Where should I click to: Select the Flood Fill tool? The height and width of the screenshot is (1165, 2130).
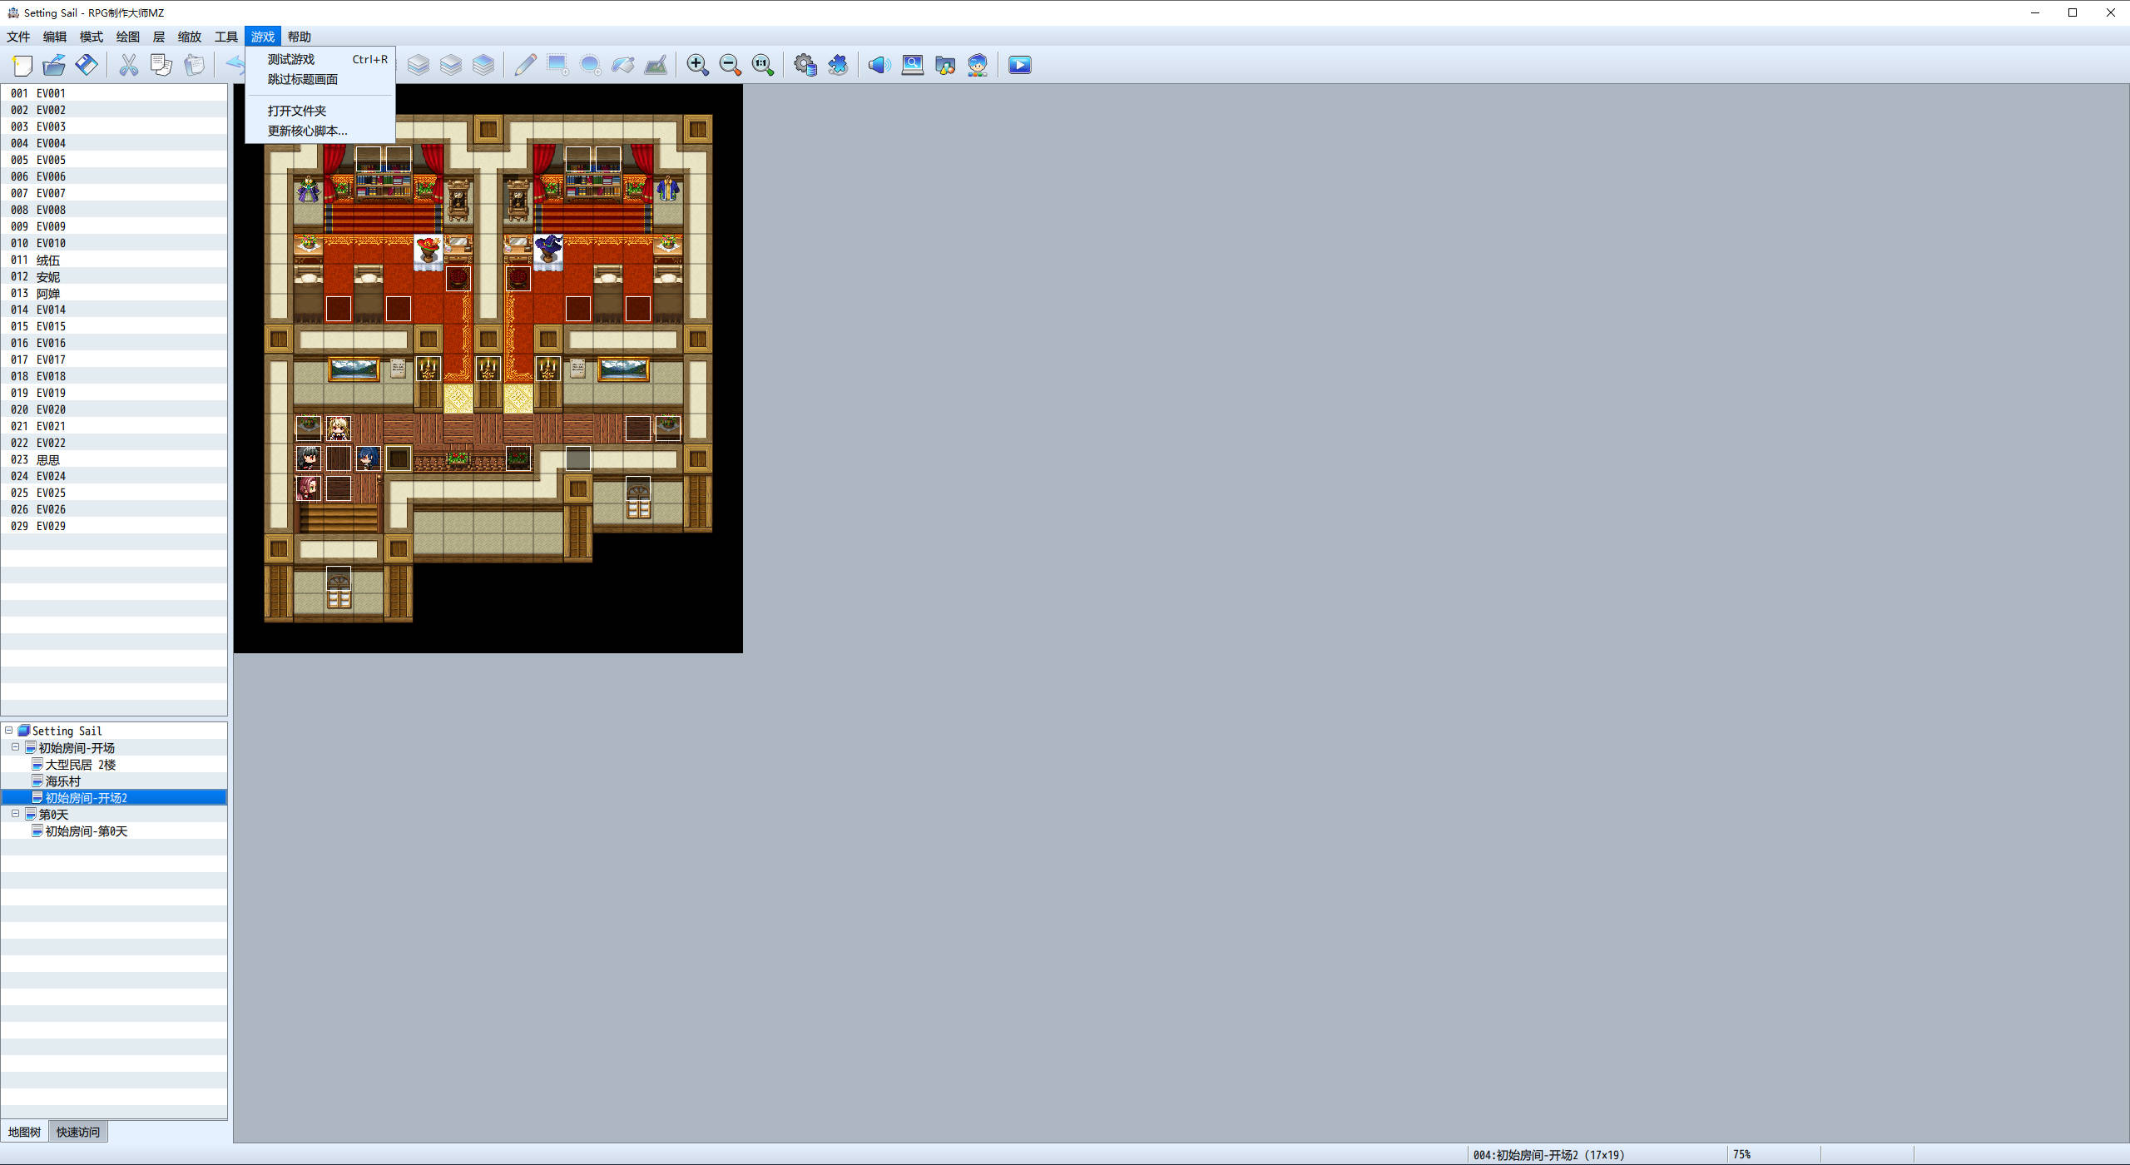[622, 65]
